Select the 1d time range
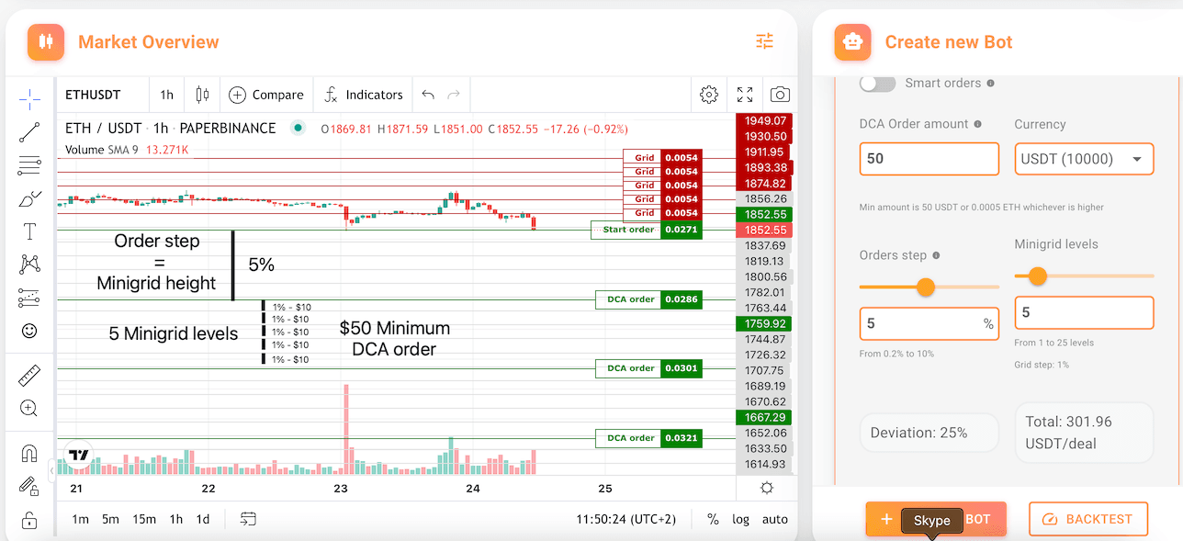 point(203,519)
